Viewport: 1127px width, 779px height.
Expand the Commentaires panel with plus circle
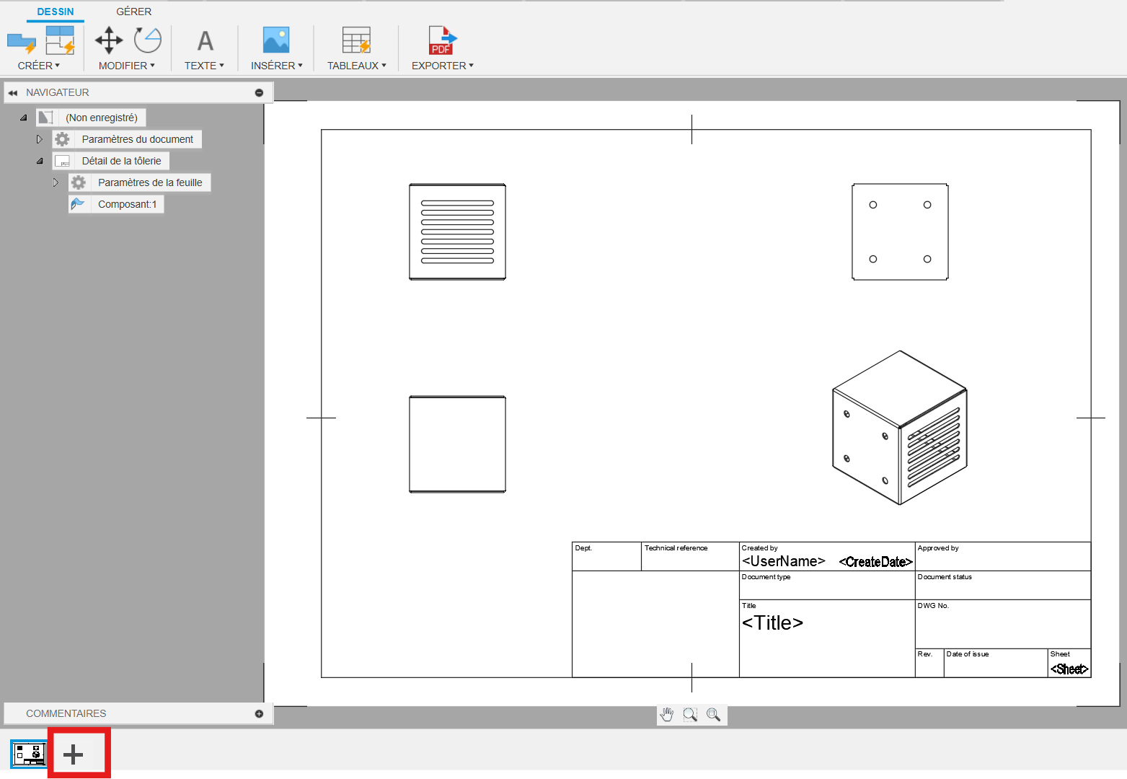pyautogui.click(x=259, y=713)
